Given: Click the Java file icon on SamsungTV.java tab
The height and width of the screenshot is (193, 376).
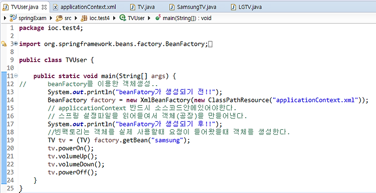Looking at the screenshot, I should pos(172,7).
